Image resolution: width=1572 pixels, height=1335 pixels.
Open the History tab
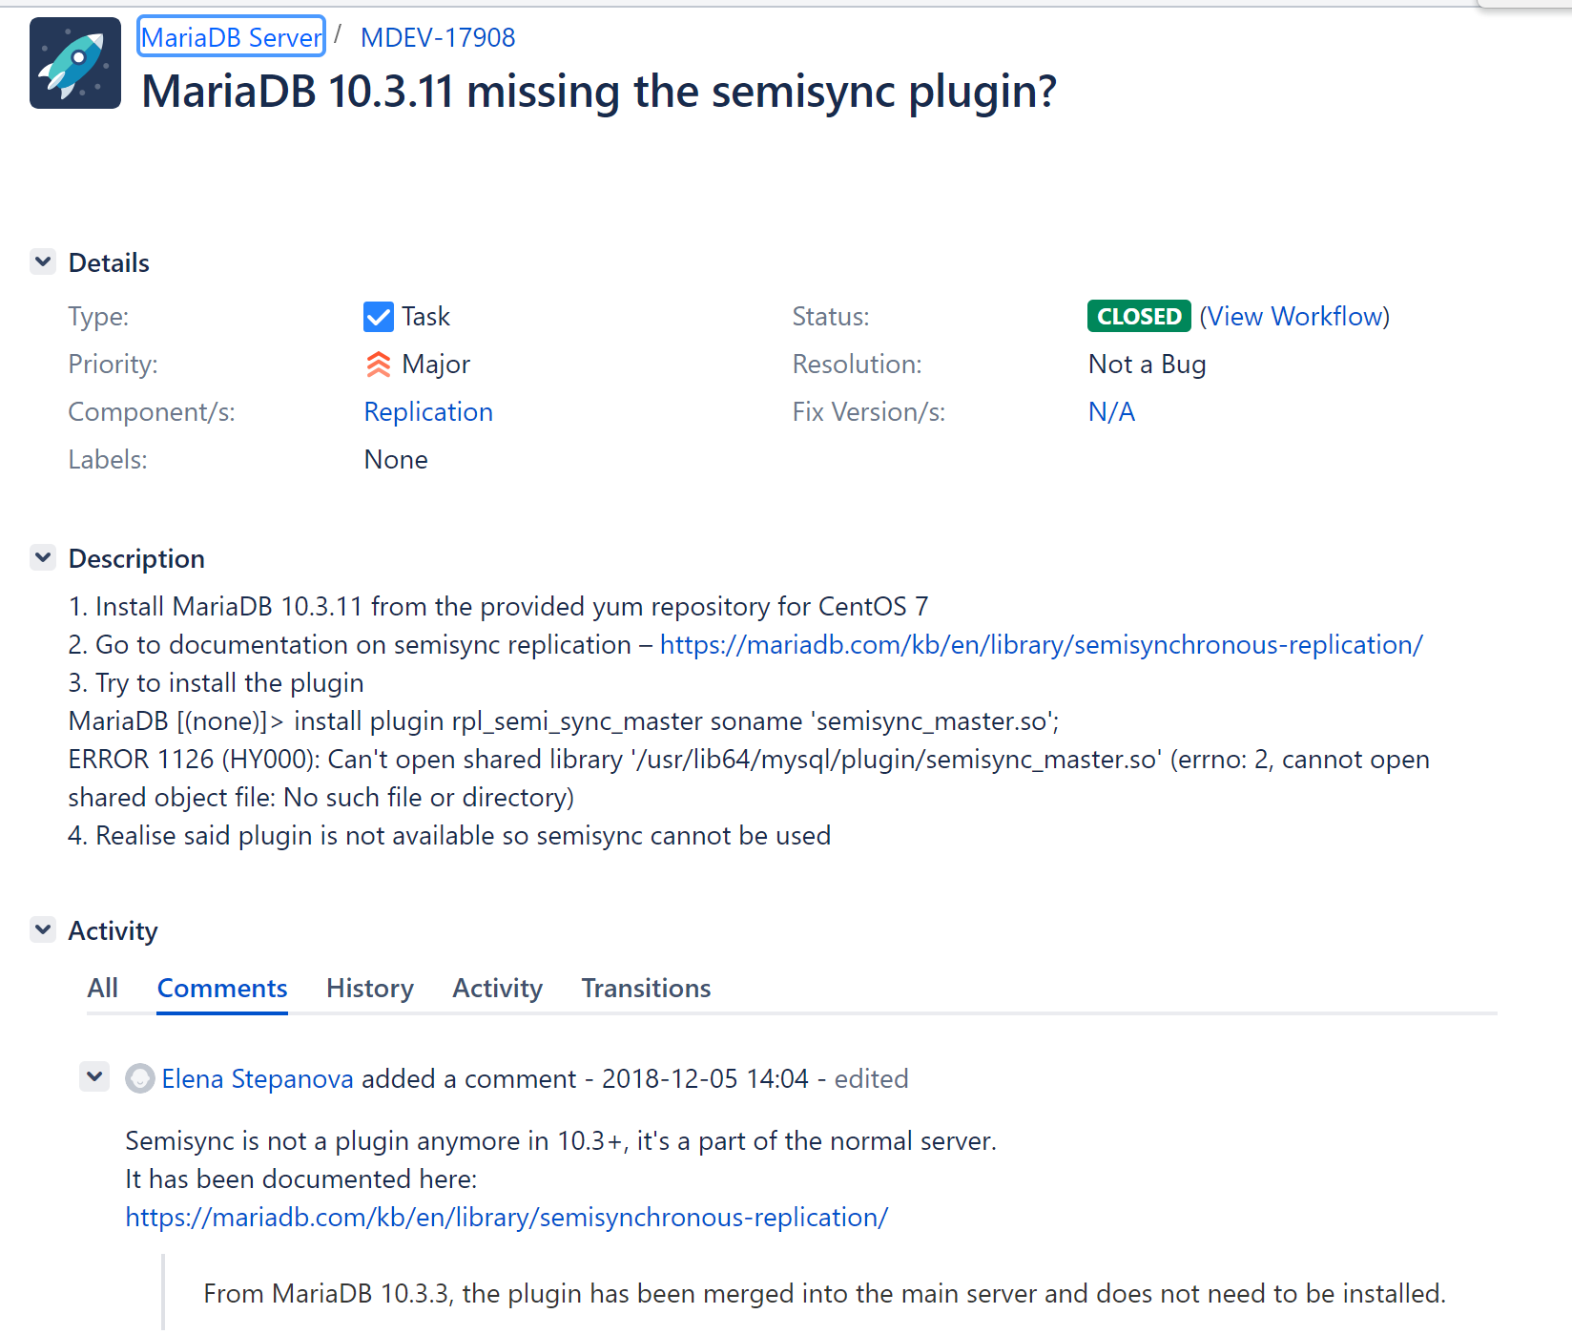click(x=370, y=989)
